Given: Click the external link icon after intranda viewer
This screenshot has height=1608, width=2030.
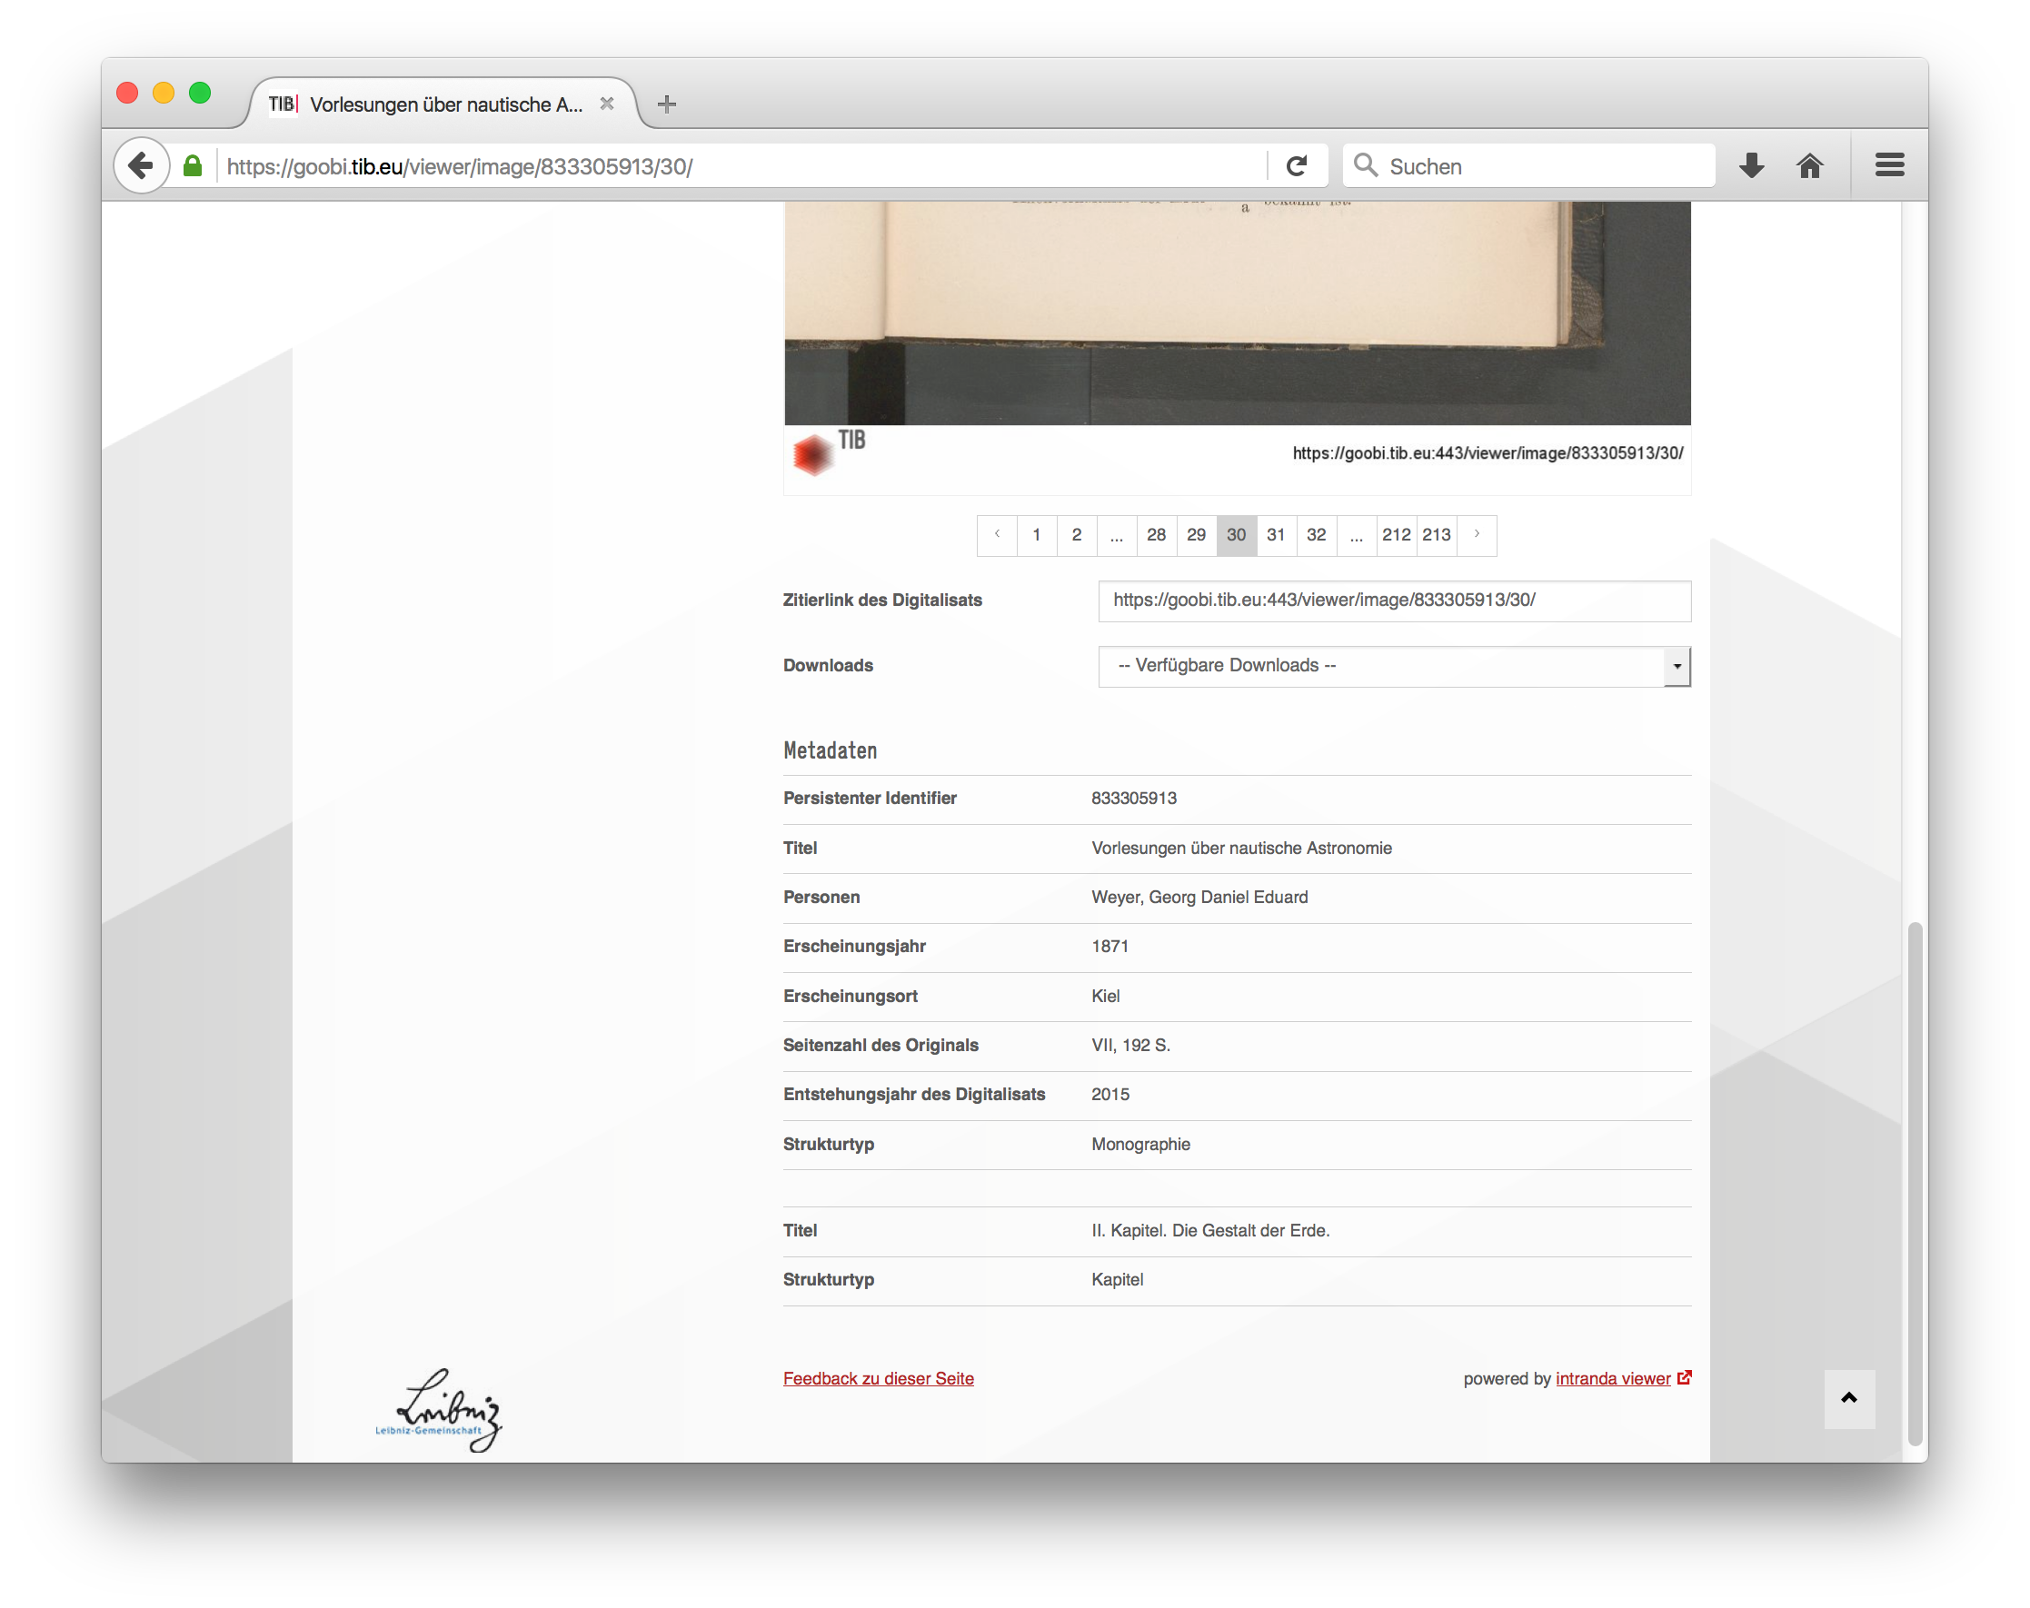Looking at the screenshot, I should click(x=1684, y=1377).
